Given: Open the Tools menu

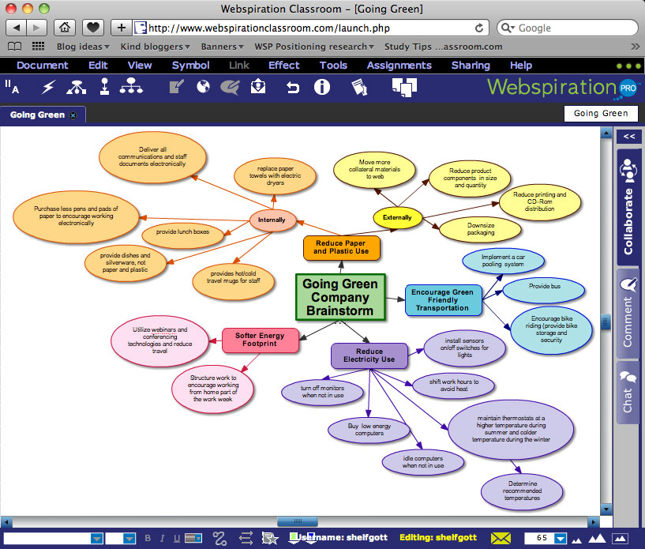Looking at the screenshot, I should [333, 66].
